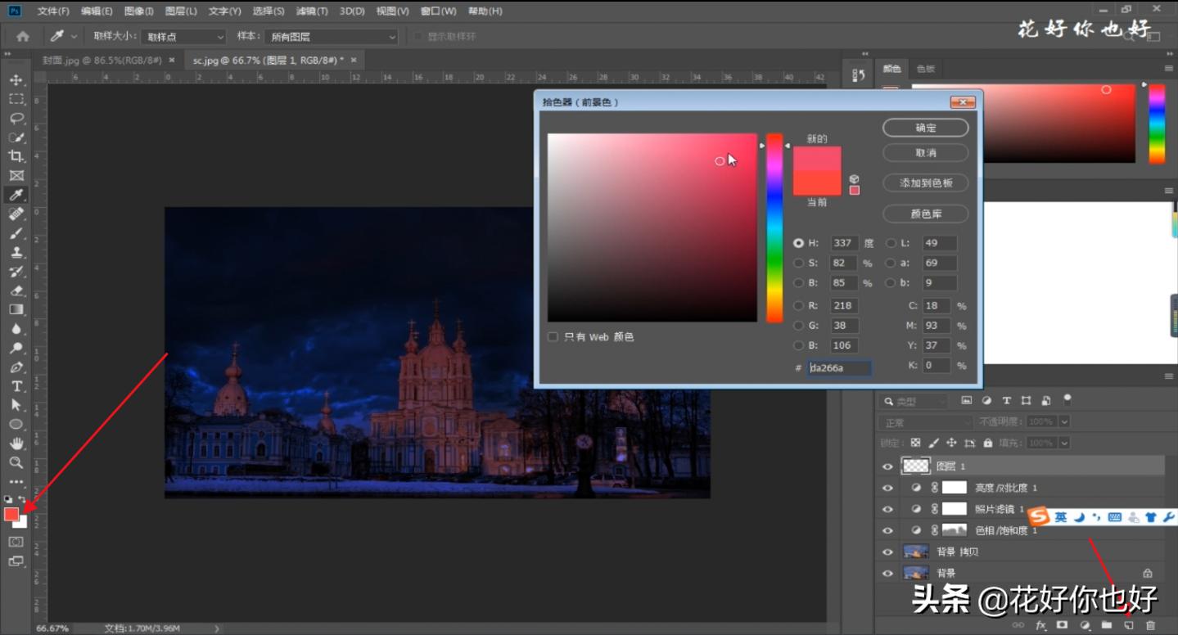Select the R radio button in color picker
The image size is (1178, 635).
(x=798, y=306)
